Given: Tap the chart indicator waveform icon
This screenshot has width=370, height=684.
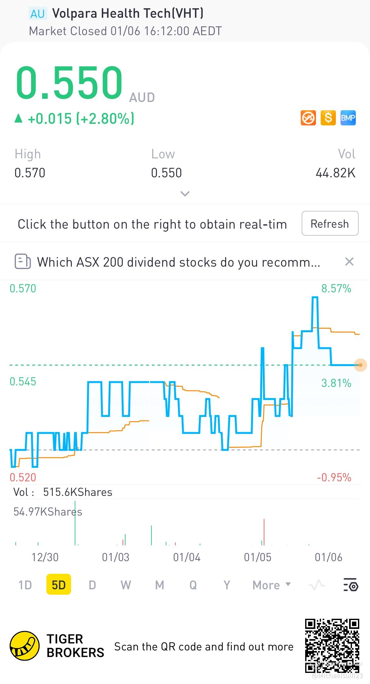Looking at the screenshot, I should pyautogui.click(x=317, y=585).
